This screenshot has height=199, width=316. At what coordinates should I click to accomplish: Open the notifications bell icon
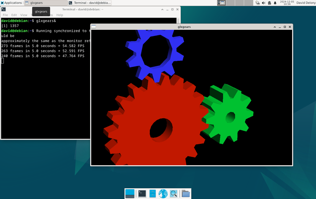coord(275,3)
